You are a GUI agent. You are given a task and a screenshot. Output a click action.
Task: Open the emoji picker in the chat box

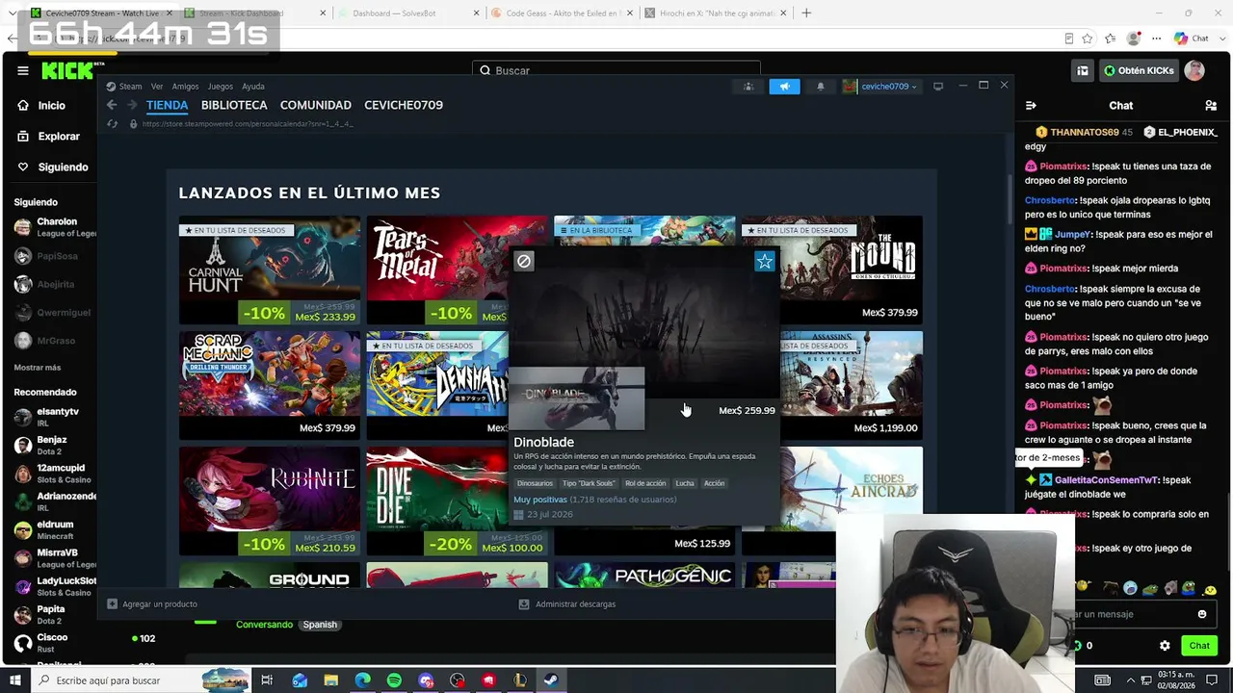pos(1202,614)
